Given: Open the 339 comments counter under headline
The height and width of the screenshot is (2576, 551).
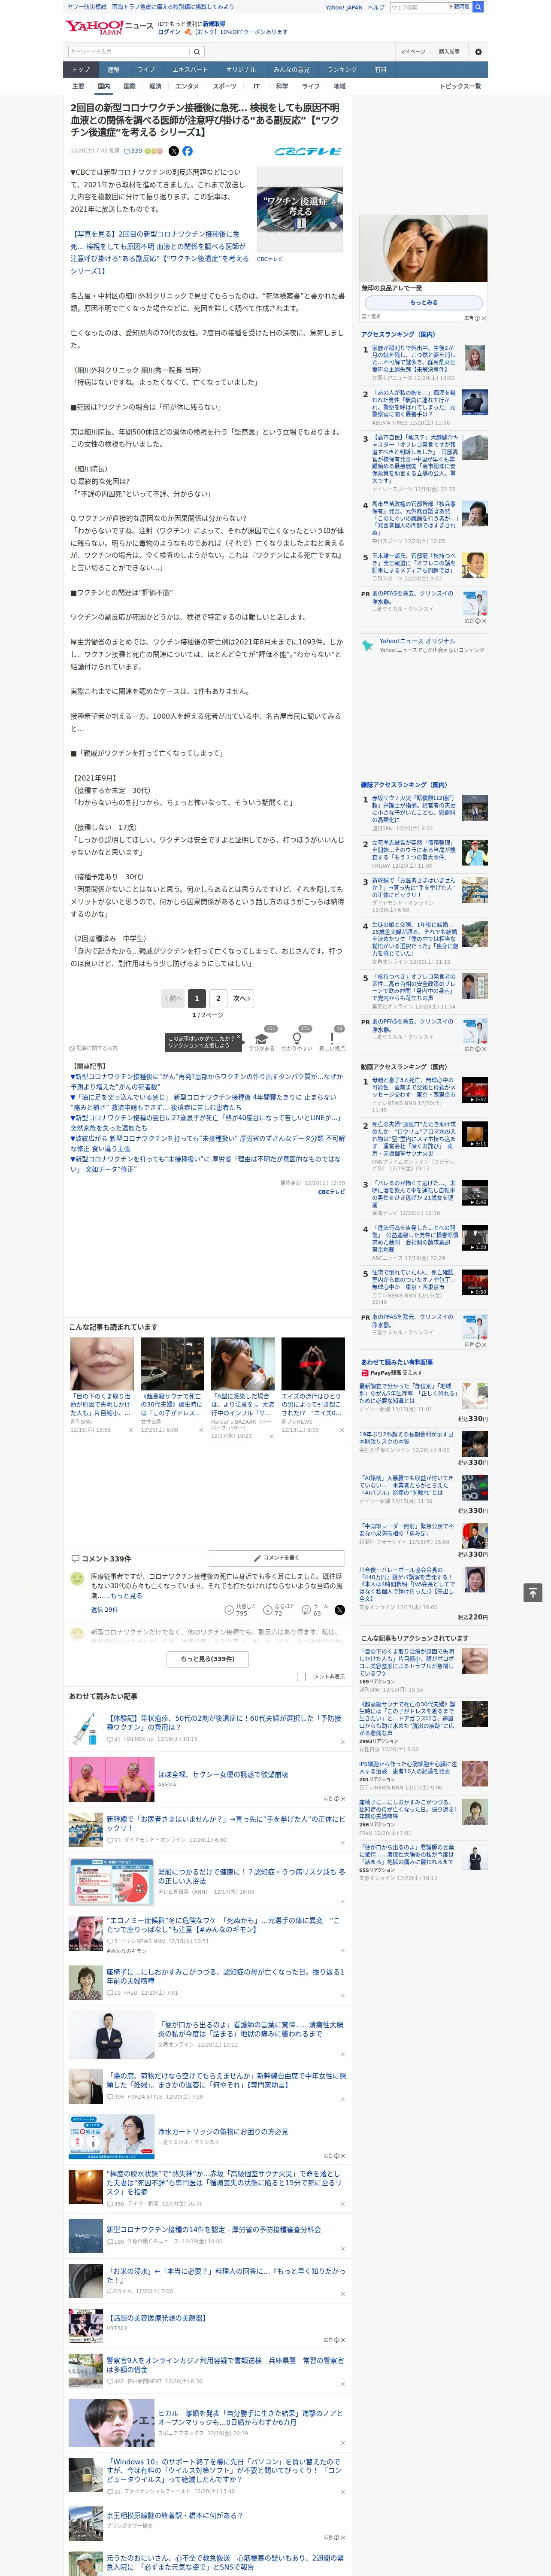Looking at the screenshot, I should coord(132,151).
